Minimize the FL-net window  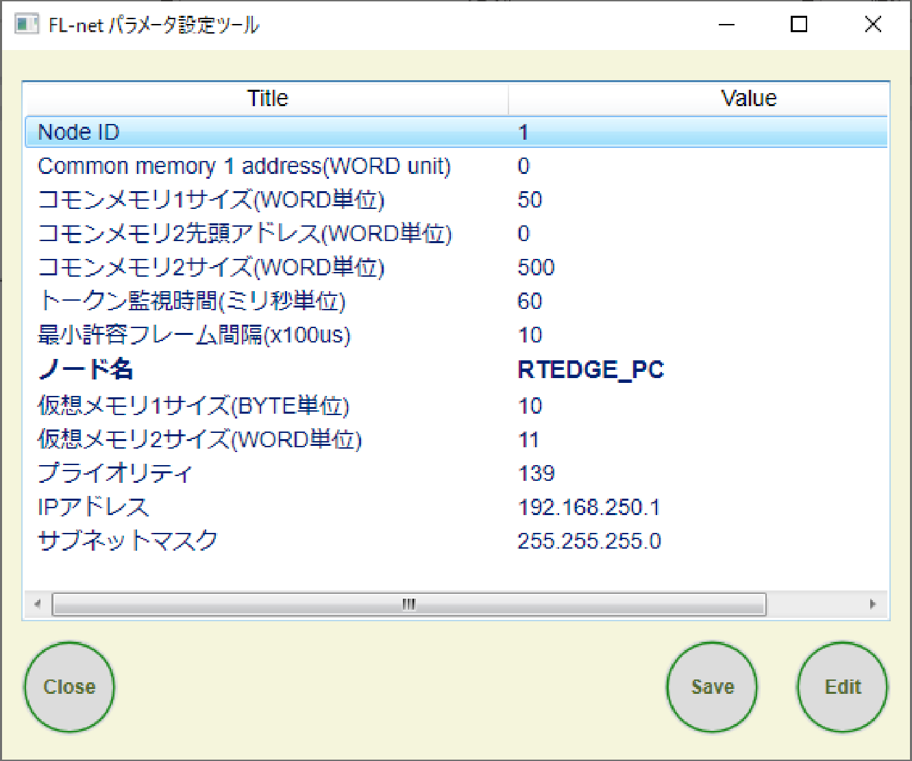pyautogui.click(x=726, y=25)
